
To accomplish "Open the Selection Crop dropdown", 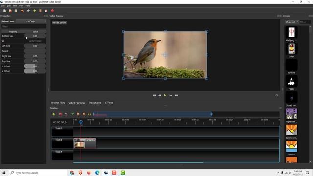I will pos(31,21).
